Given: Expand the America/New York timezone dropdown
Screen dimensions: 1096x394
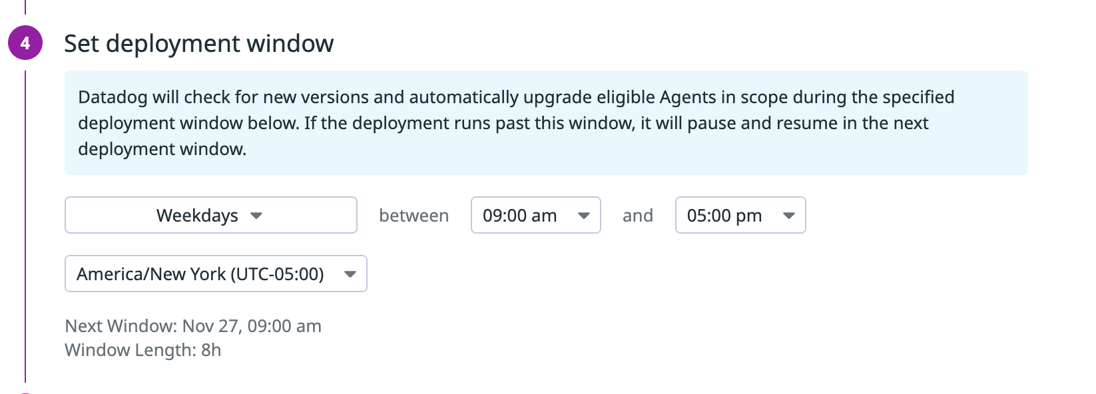Looking at the screenshot, I should (215, 274).
